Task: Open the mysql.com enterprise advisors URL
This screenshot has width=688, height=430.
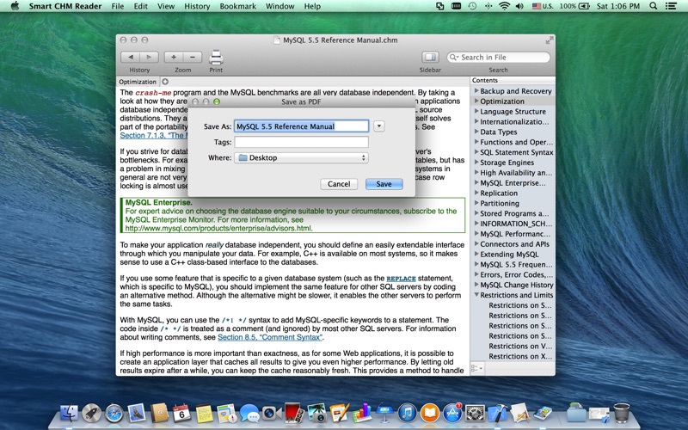Action: point(218,228)
